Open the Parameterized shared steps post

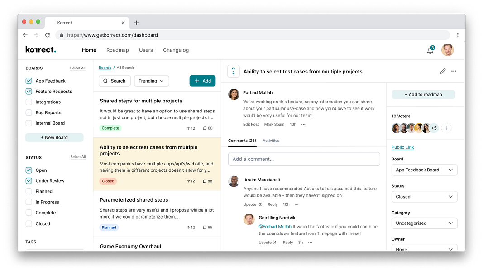click(134, 200)
